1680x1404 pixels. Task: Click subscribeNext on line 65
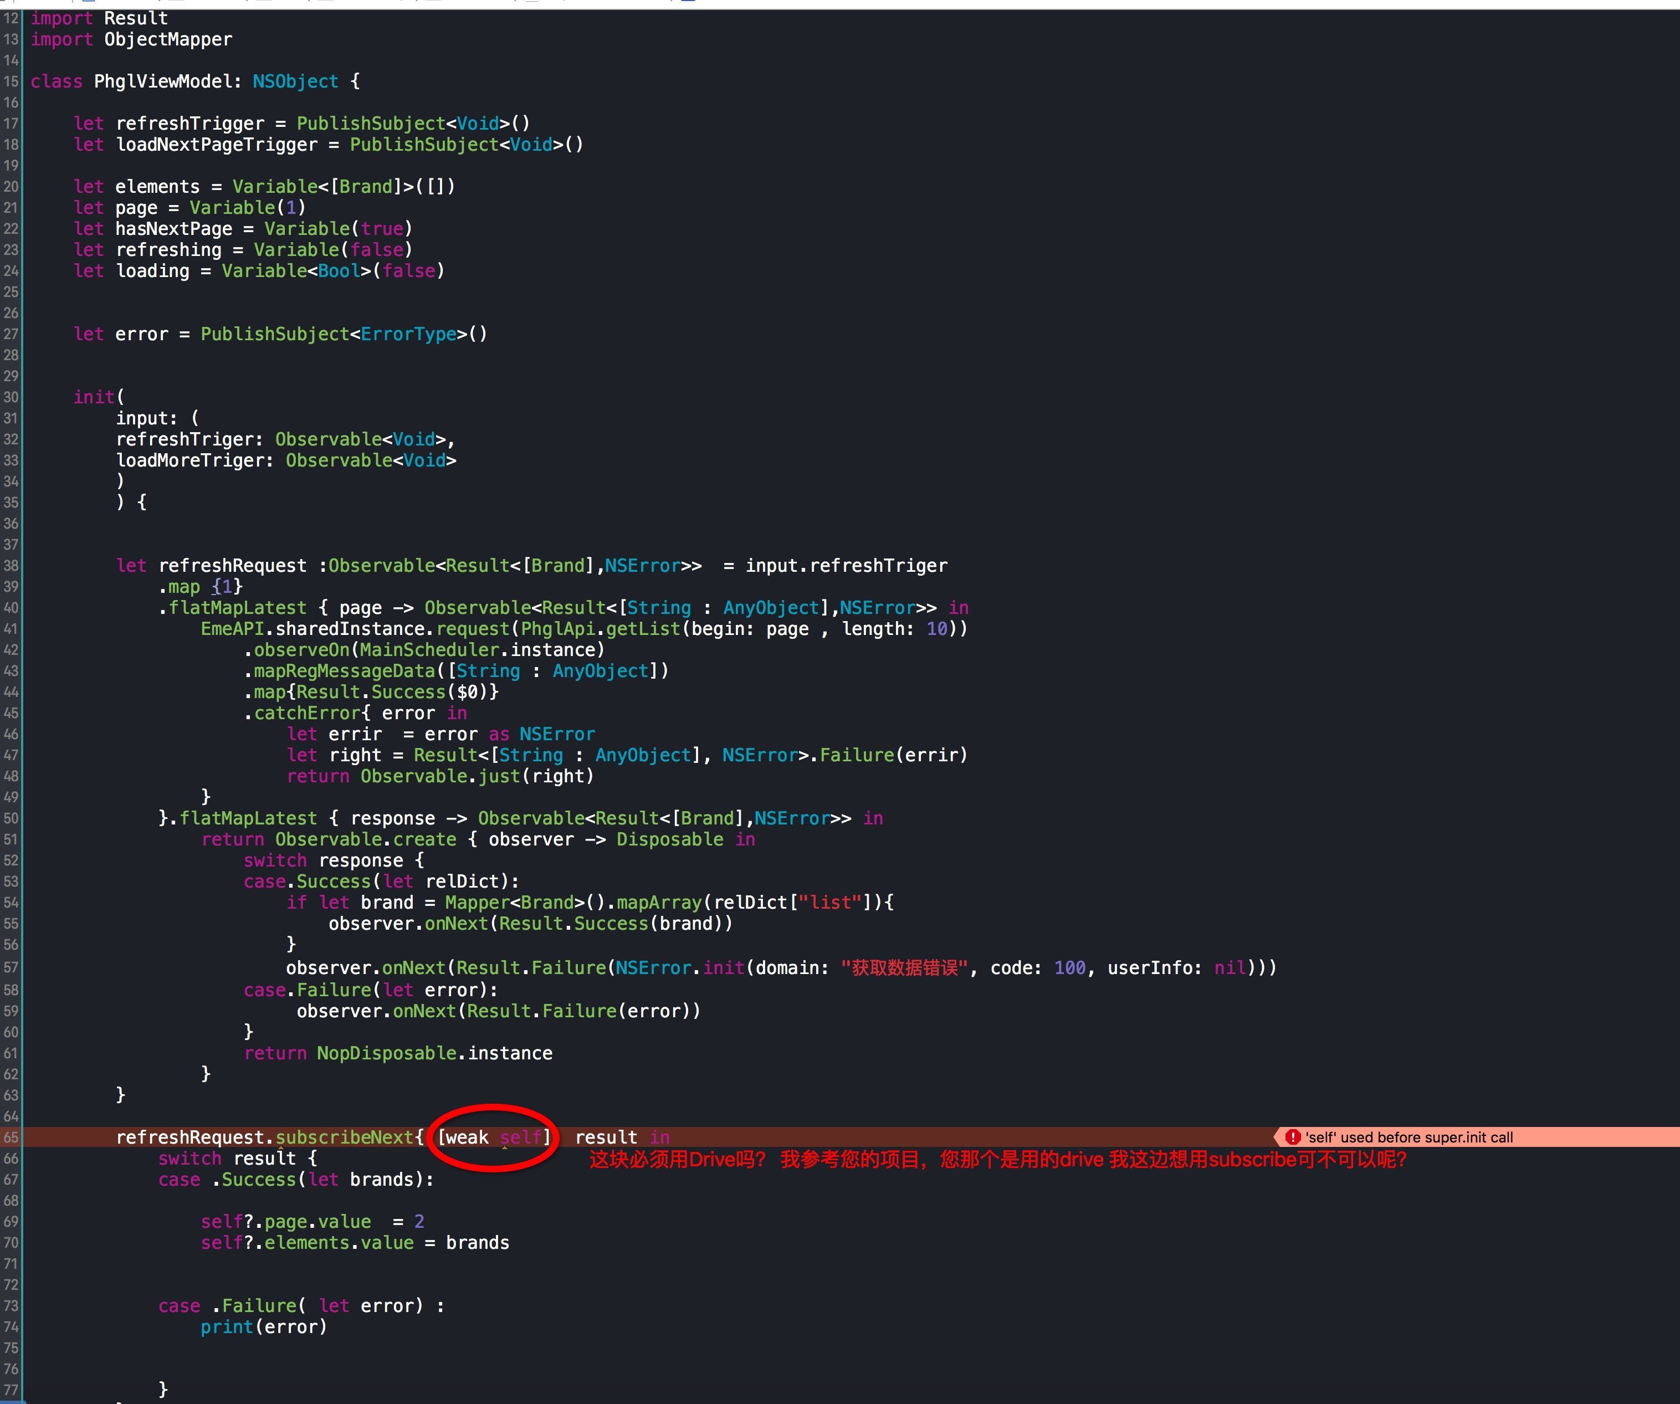click(345, 1137)
